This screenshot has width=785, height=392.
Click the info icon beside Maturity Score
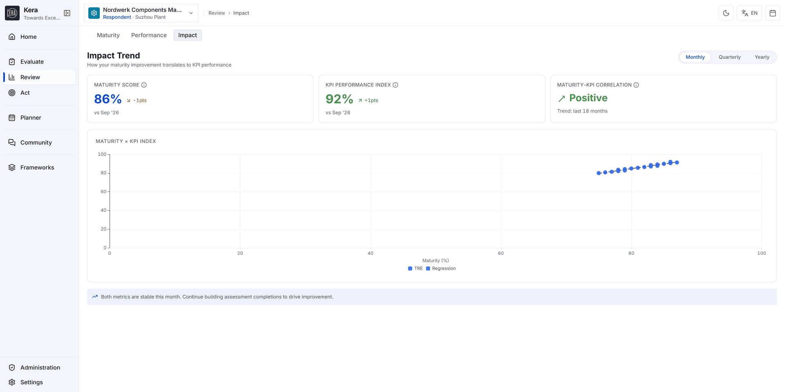pyautogui.click(x=144, y=85)
